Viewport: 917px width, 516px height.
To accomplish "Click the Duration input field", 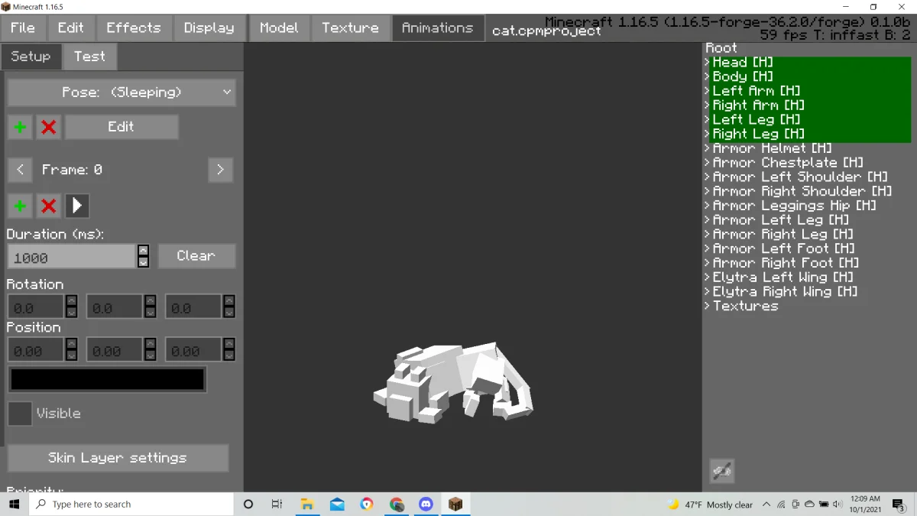I will click(x=72, y=257).
